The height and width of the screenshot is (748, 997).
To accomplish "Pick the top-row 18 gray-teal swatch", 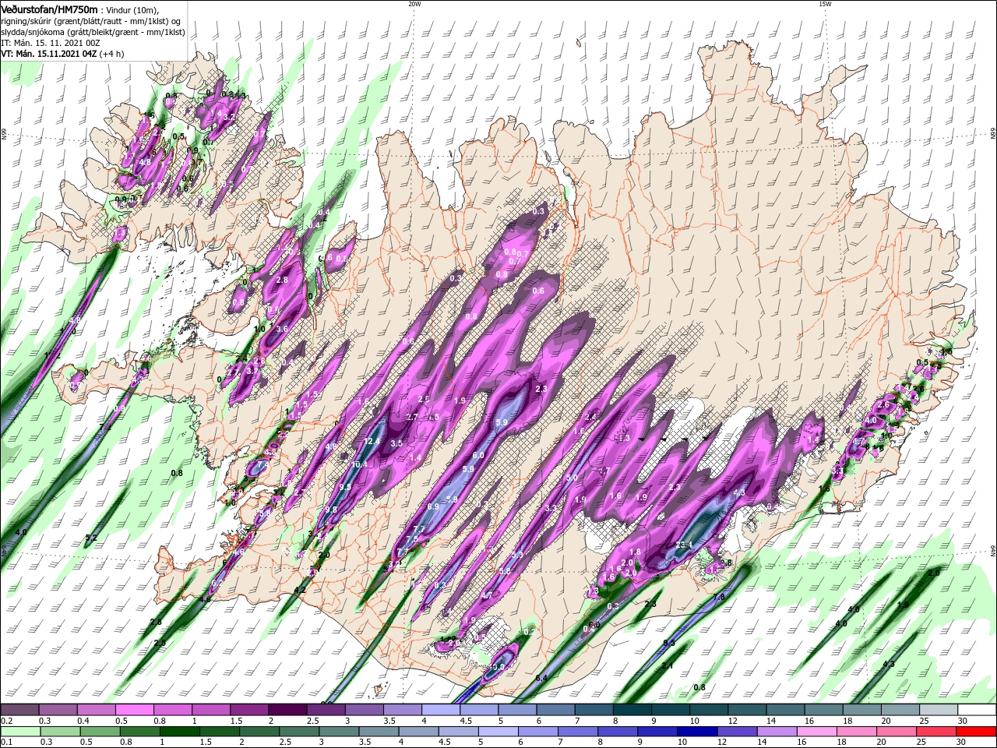I will click(861, 710).
